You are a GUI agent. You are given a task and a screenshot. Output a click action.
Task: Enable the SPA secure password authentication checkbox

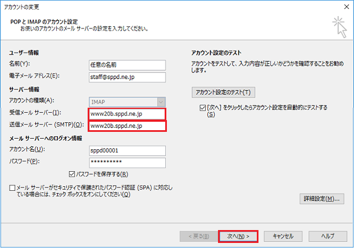[x=13, y=187]
